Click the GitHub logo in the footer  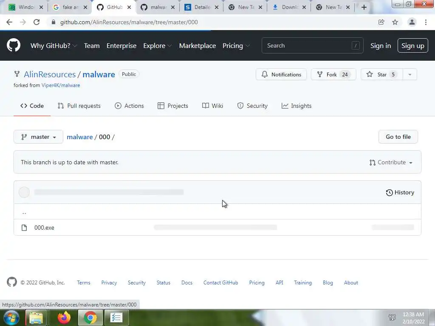11,282
